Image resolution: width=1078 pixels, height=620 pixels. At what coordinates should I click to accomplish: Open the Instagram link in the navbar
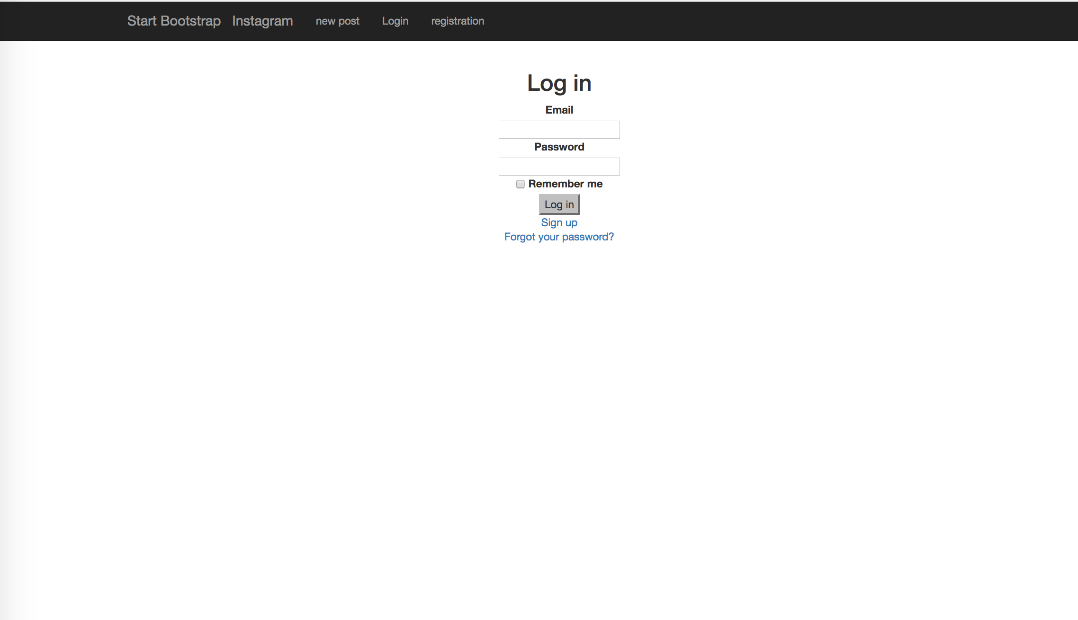(262, 21)
